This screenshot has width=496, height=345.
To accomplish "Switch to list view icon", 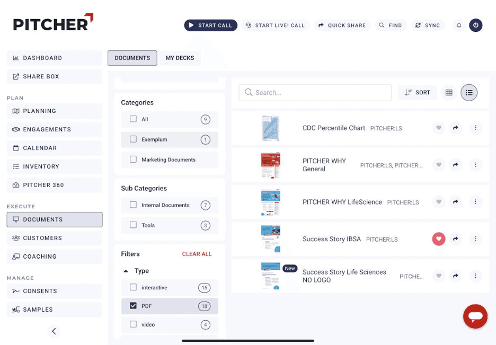I will pyautogui.click(x=469, y=93).
